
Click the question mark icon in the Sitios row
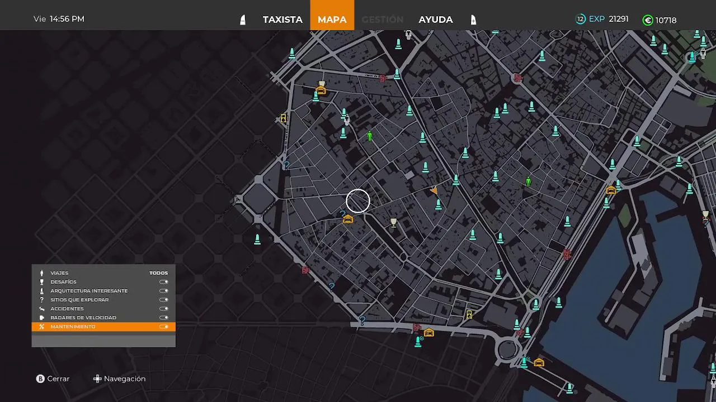(x=41, y=300)
